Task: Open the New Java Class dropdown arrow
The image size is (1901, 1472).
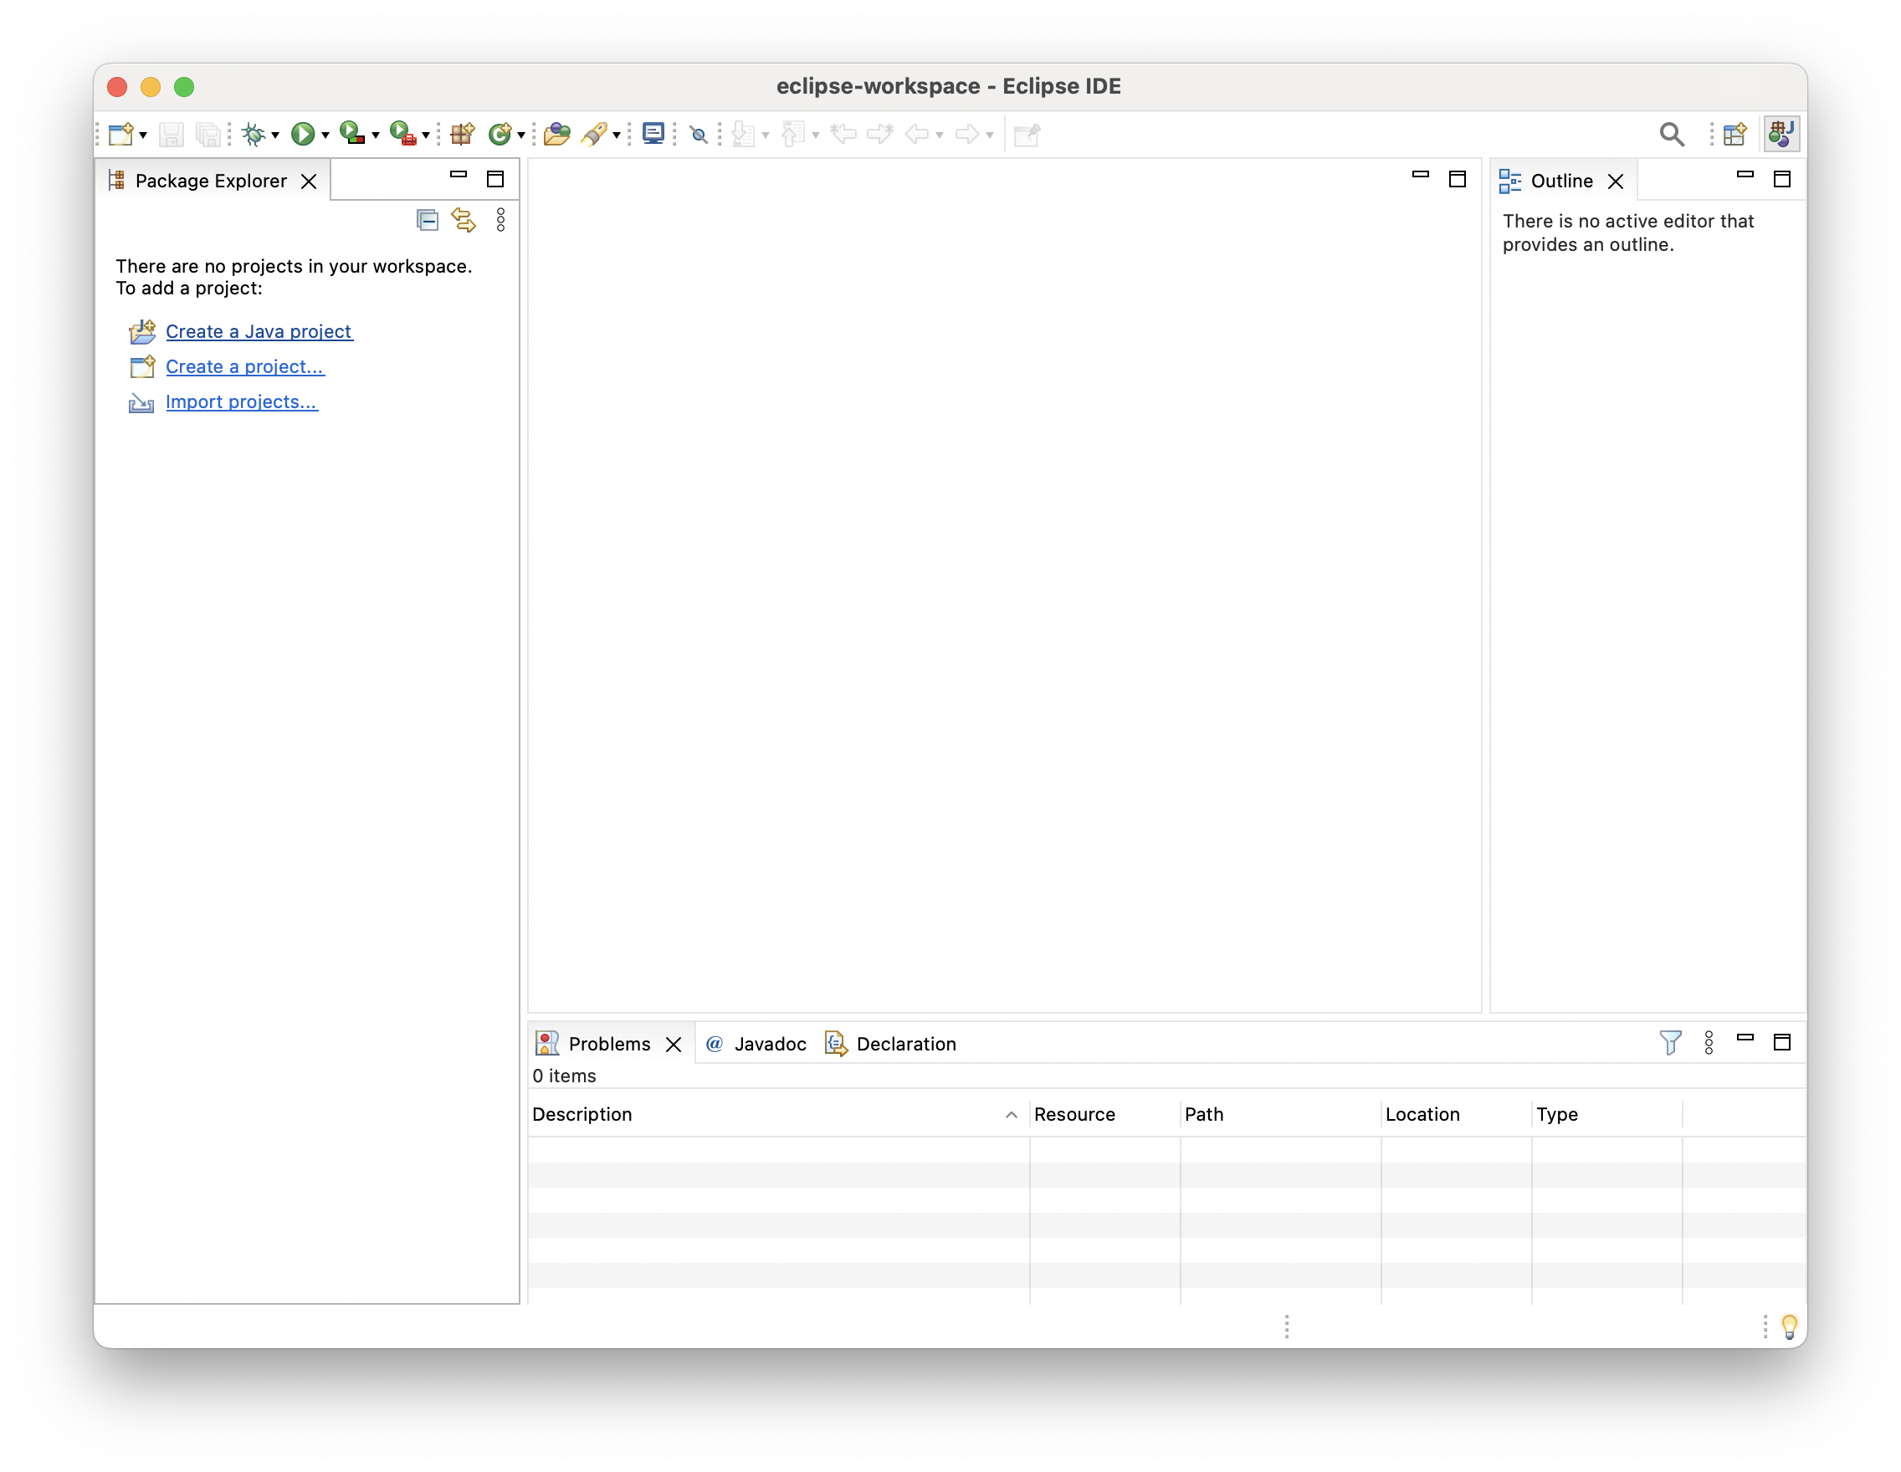Action: tap(520, 135)
